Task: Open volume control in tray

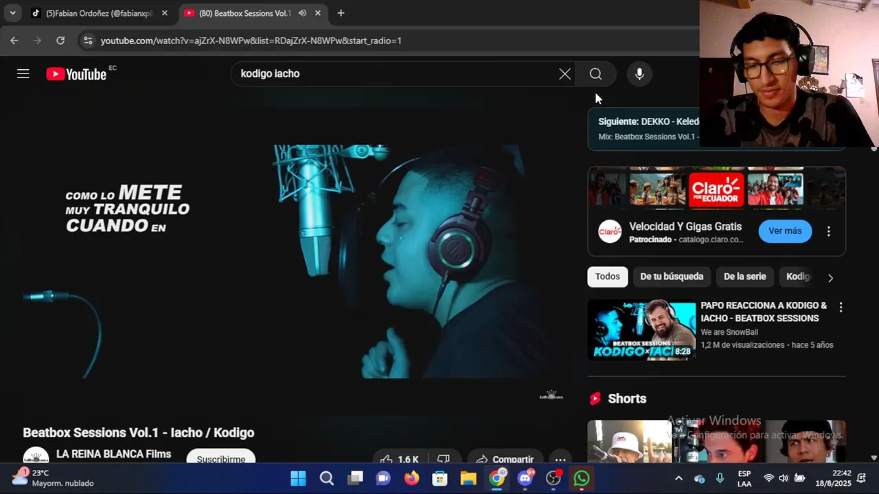Action: (784, 478)
